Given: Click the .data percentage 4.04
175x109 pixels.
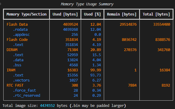Looking at the screenshot, I should pyautogui.click(x=97, y=60).
